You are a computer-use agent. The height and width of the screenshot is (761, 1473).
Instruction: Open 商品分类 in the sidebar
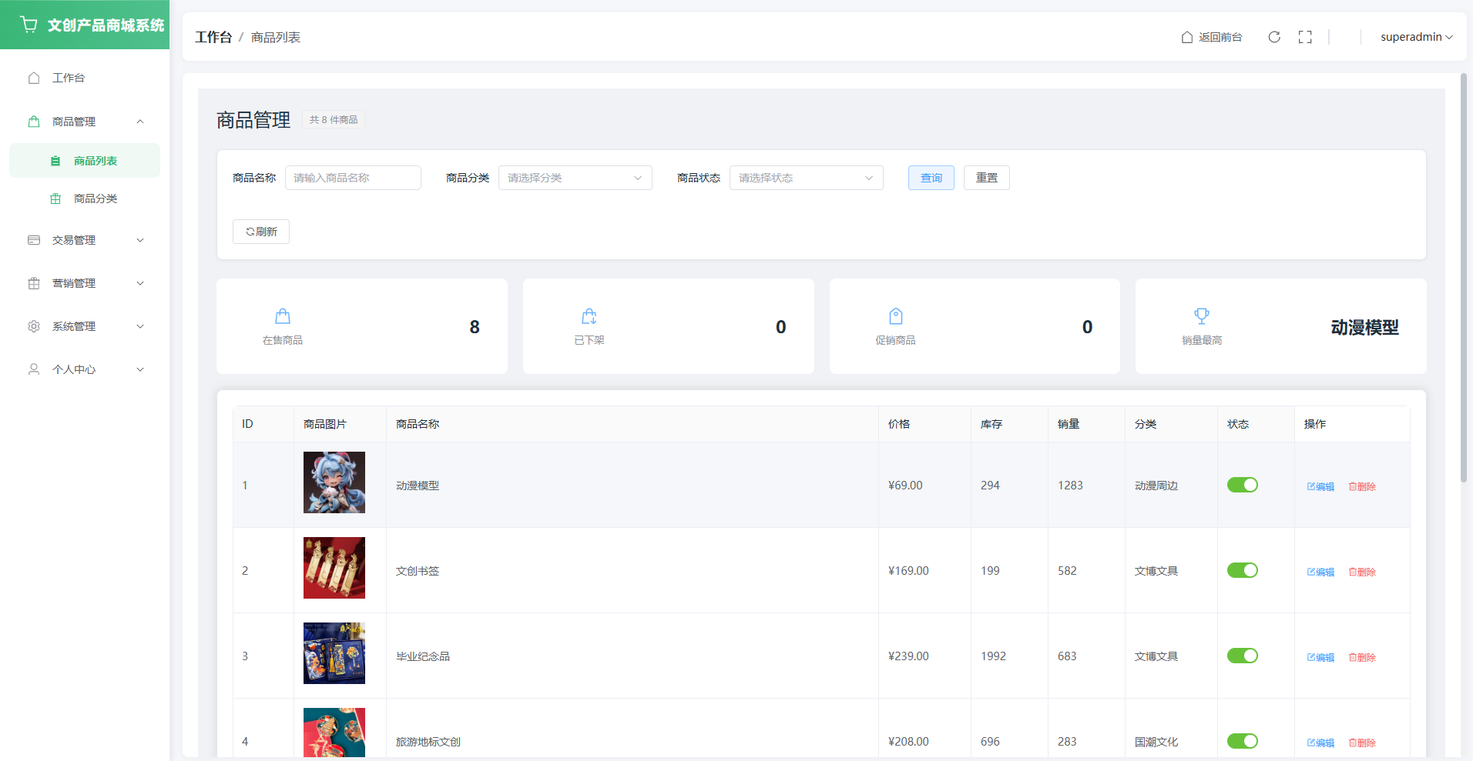(95, 199)
